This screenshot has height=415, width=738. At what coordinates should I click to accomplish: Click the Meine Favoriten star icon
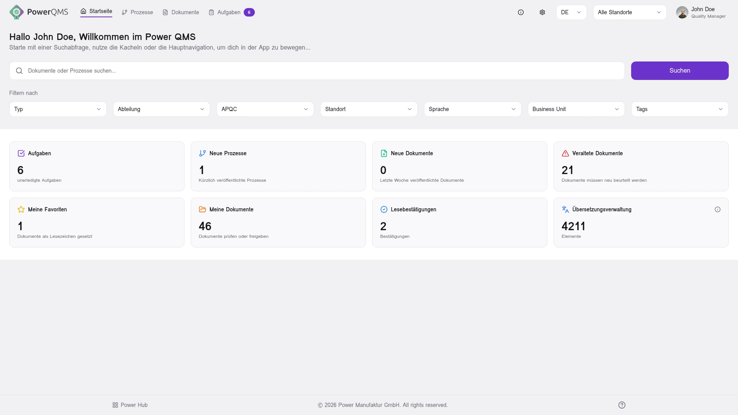coord(21,209)
